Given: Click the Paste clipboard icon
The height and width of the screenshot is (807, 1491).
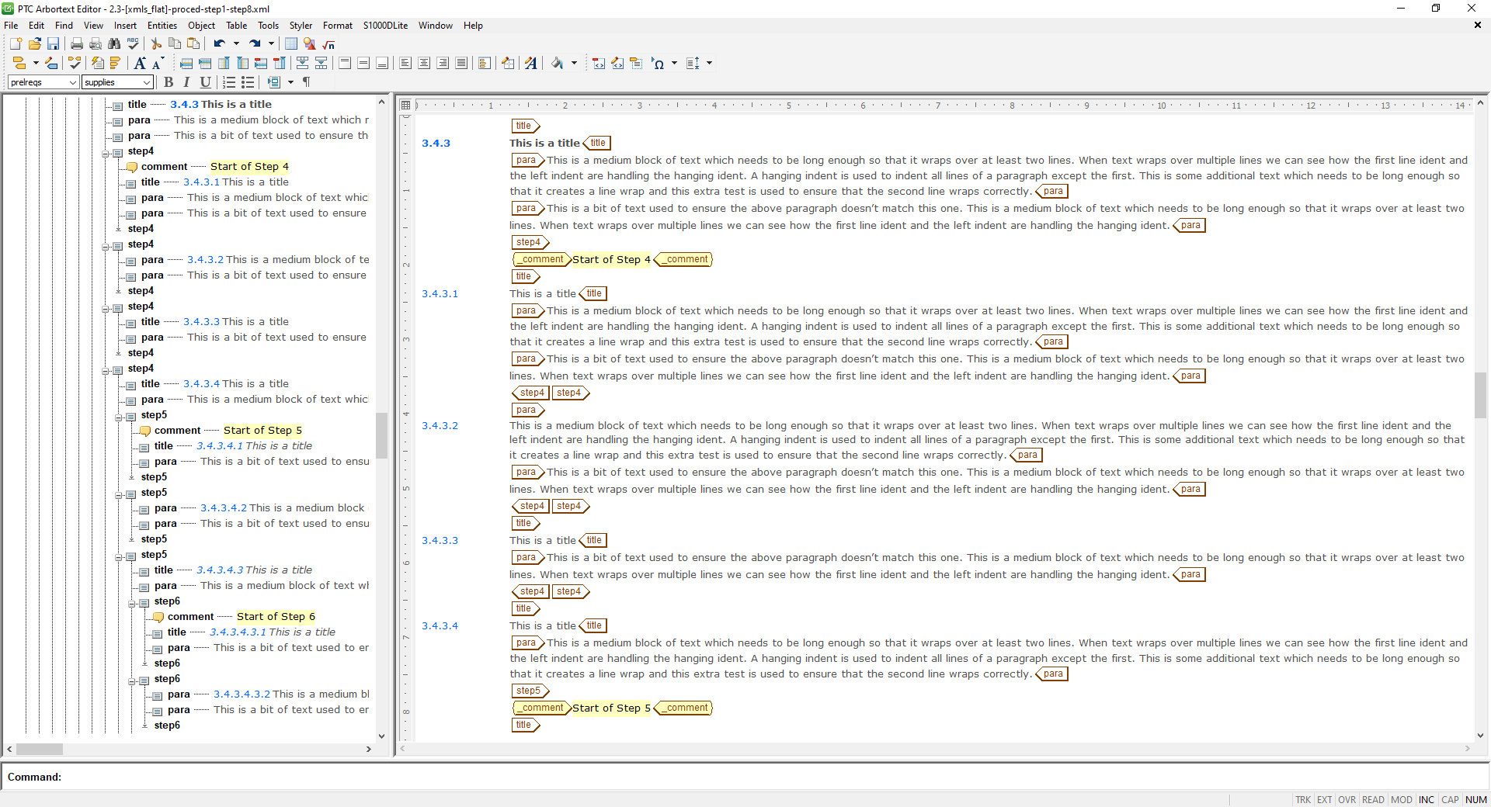Looking at the screenshot, I should (193, 44).
